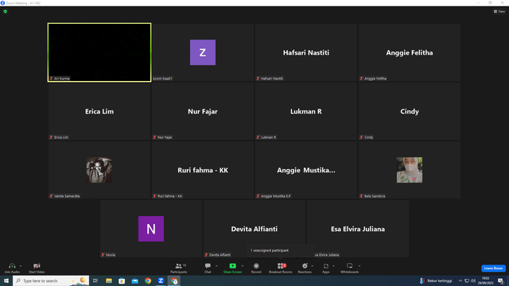Select the Erica Lim tile name

click(x=99, y=111)
